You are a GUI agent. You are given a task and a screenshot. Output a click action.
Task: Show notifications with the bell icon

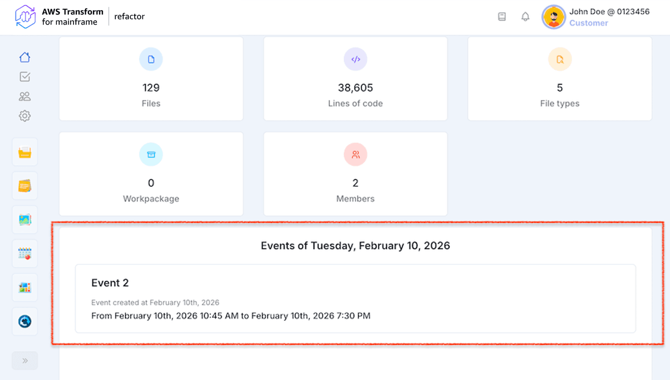(x=525, y=17)
